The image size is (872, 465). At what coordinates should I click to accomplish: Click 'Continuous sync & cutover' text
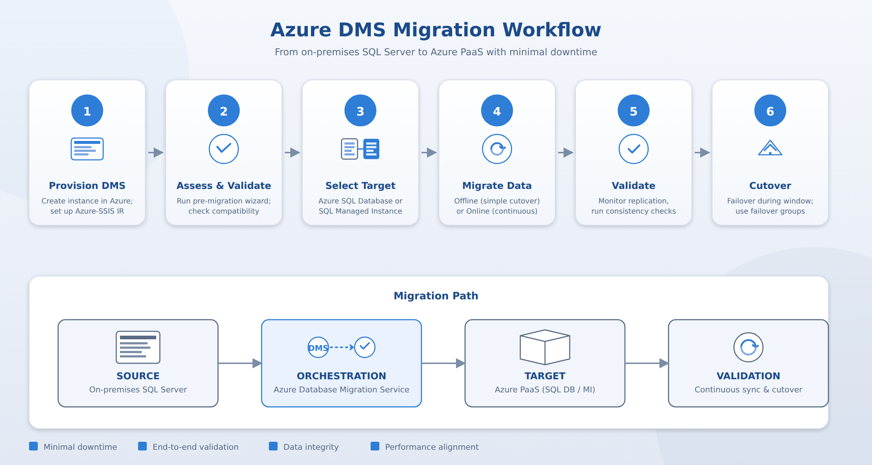click(748, 389)
